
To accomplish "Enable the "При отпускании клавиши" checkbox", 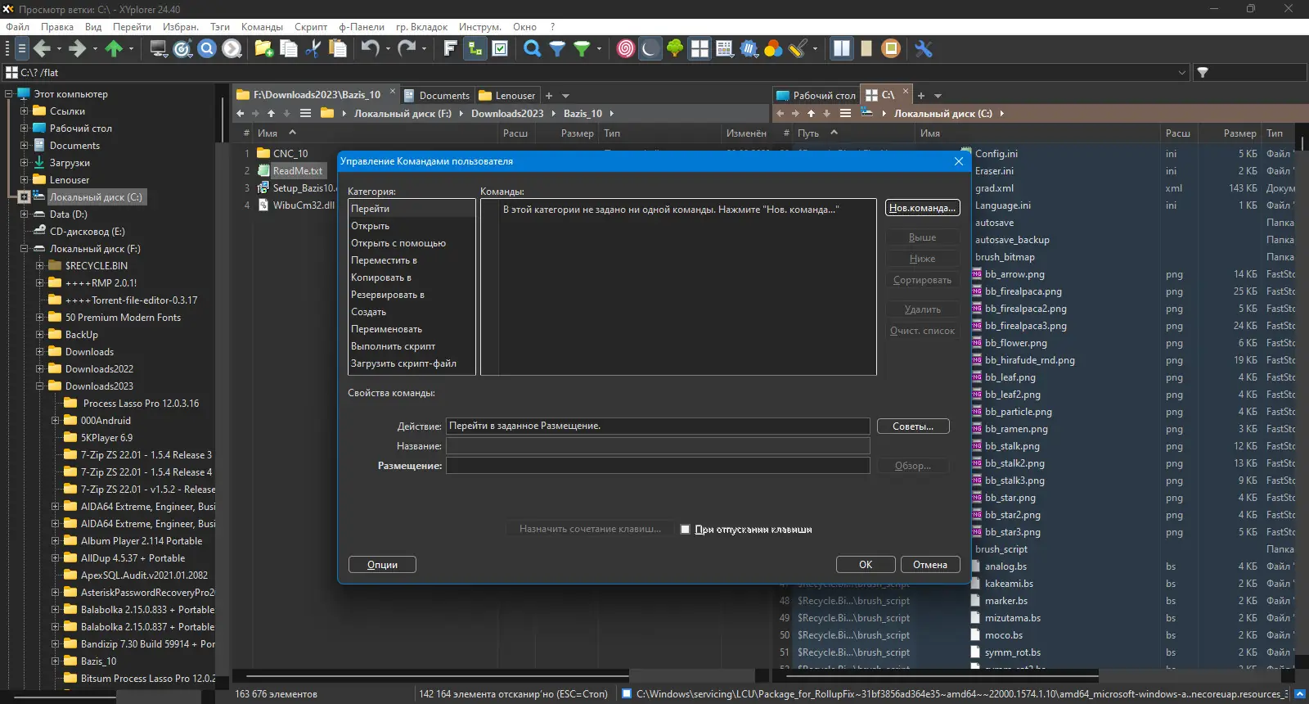I will pyautogui.click(x=686, y=530).
